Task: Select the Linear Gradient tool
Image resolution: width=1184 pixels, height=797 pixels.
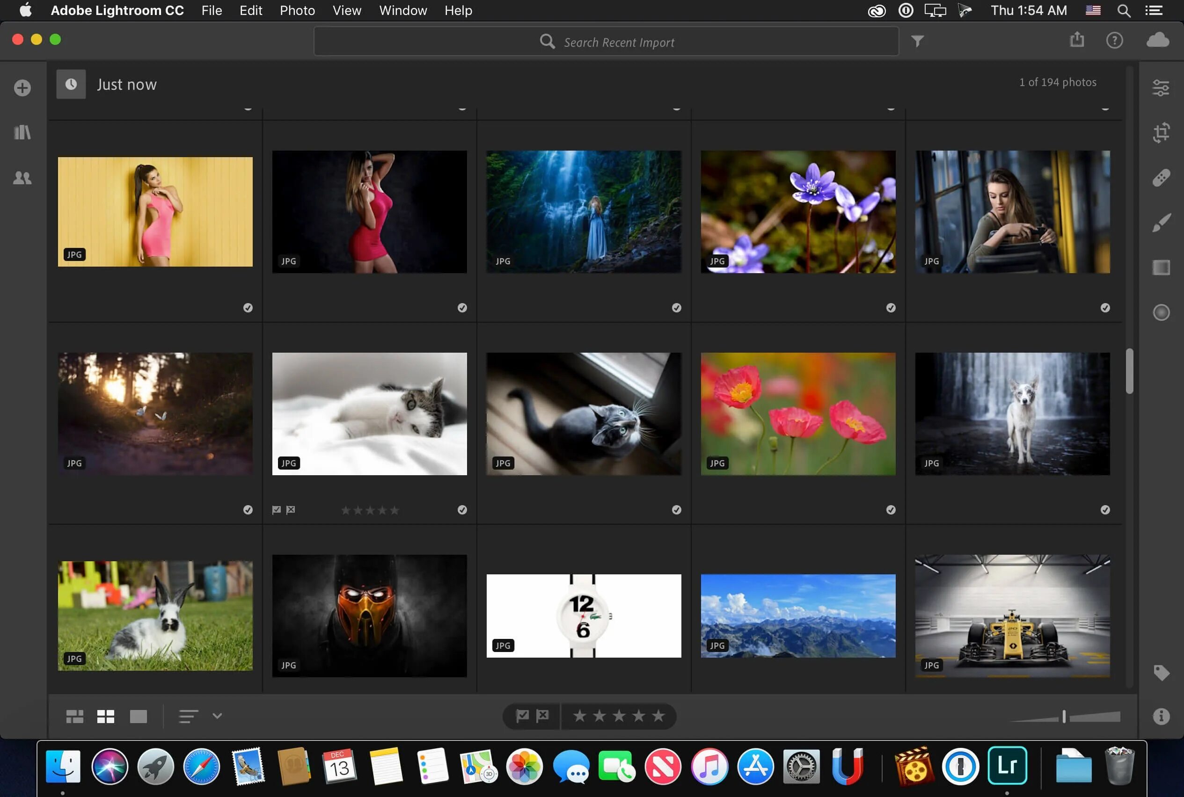Action: pyautogui.click(x=1161, y=268)
